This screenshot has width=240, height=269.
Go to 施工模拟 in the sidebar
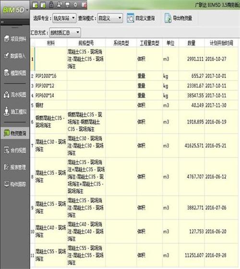(15, 111)
